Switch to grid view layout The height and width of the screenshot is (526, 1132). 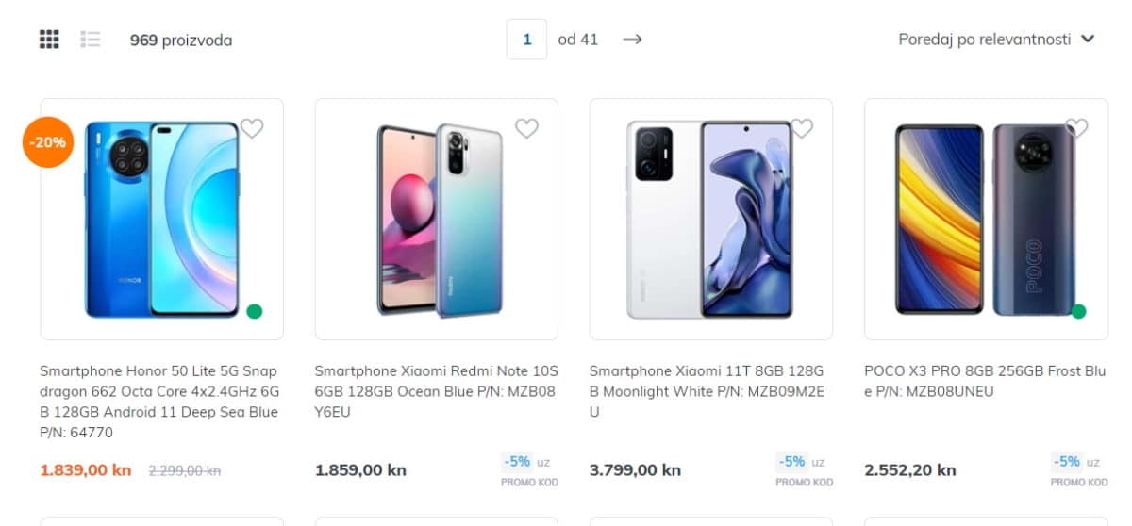49,40
